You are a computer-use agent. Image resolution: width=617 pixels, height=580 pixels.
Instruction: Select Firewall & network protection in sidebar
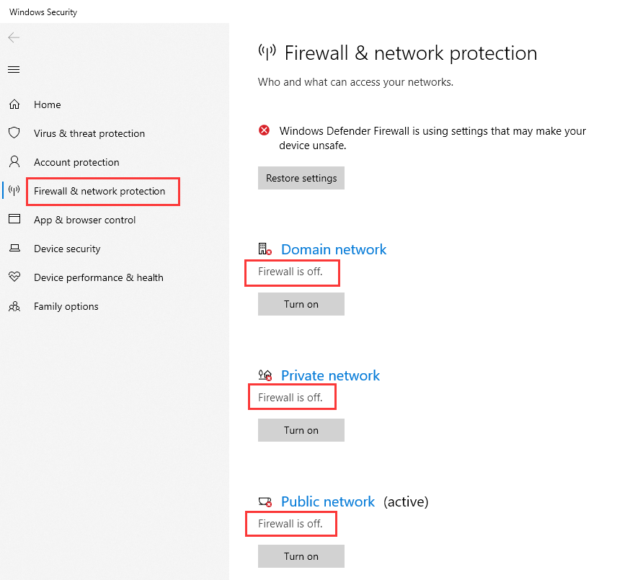coord(99,191)
